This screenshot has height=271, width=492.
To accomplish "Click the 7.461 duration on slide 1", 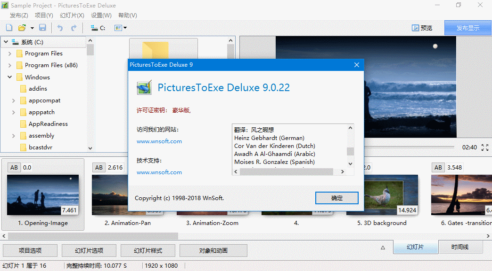I will pyautogui.click(x=69, y=210).
